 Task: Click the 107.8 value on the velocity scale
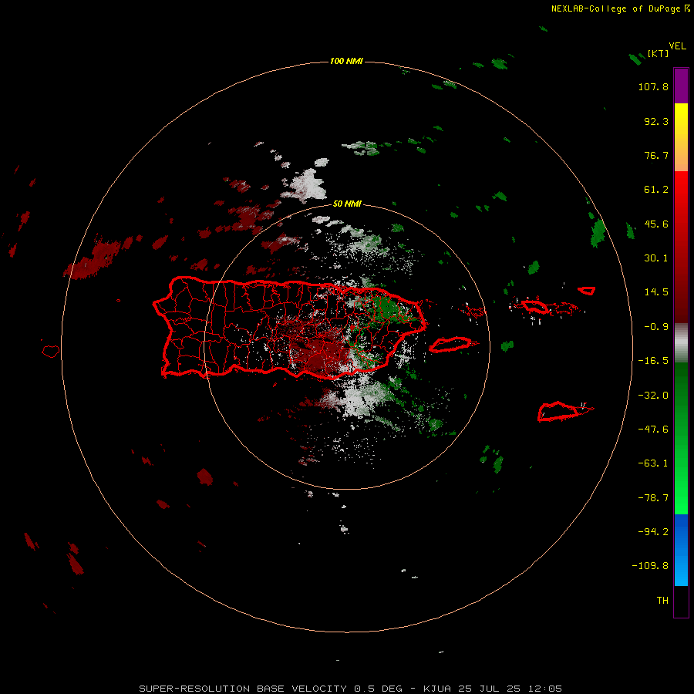pyautogui.click(x=653, y=86)
